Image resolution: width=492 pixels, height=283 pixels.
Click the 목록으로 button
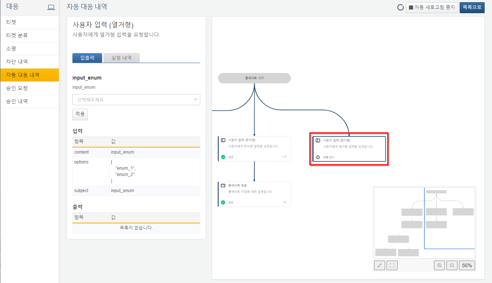472,7
